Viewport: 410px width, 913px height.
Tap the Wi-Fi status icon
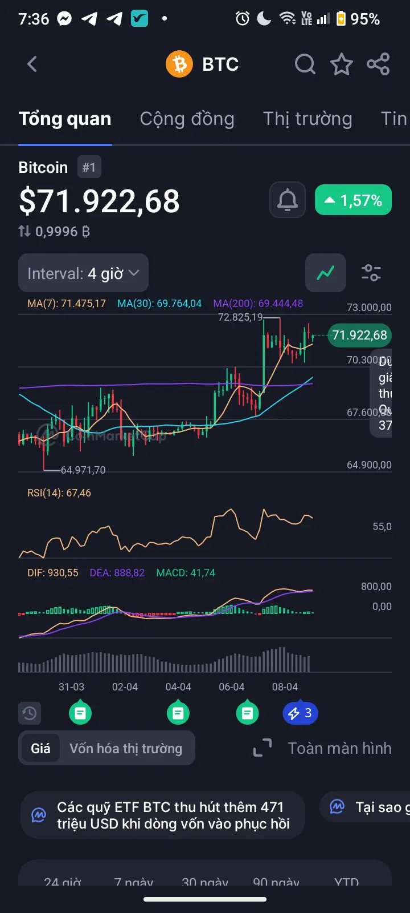(x=288, y=19)
